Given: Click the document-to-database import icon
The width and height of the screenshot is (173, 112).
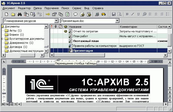Looking at the screenshot, I should point(33,14).
